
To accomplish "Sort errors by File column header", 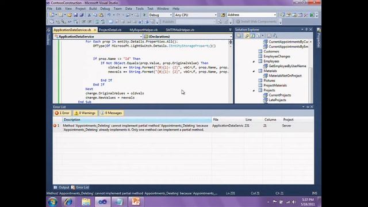I will (x=228, y=120).
